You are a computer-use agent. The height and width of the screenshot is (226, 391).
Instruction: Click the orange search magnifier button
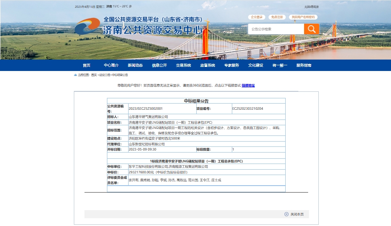tap(311, 29)
